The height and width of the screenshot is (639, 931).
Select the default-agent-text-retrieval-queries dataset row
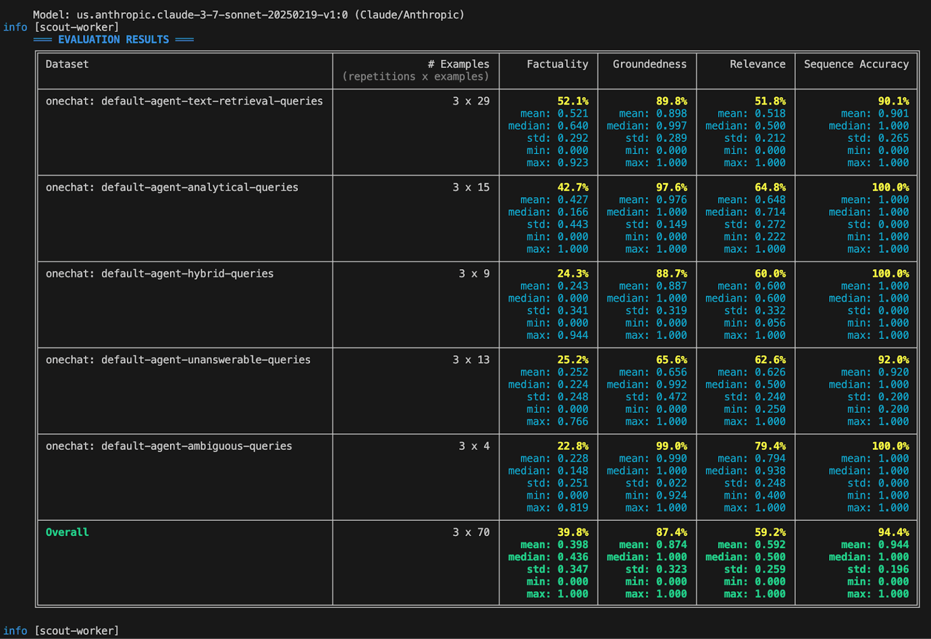click(x=184, y=101)
